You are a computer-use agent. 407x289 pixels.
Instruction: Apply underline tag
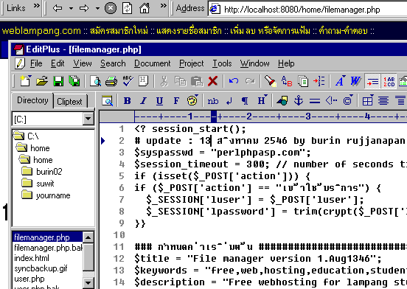[x=160, y=101]
